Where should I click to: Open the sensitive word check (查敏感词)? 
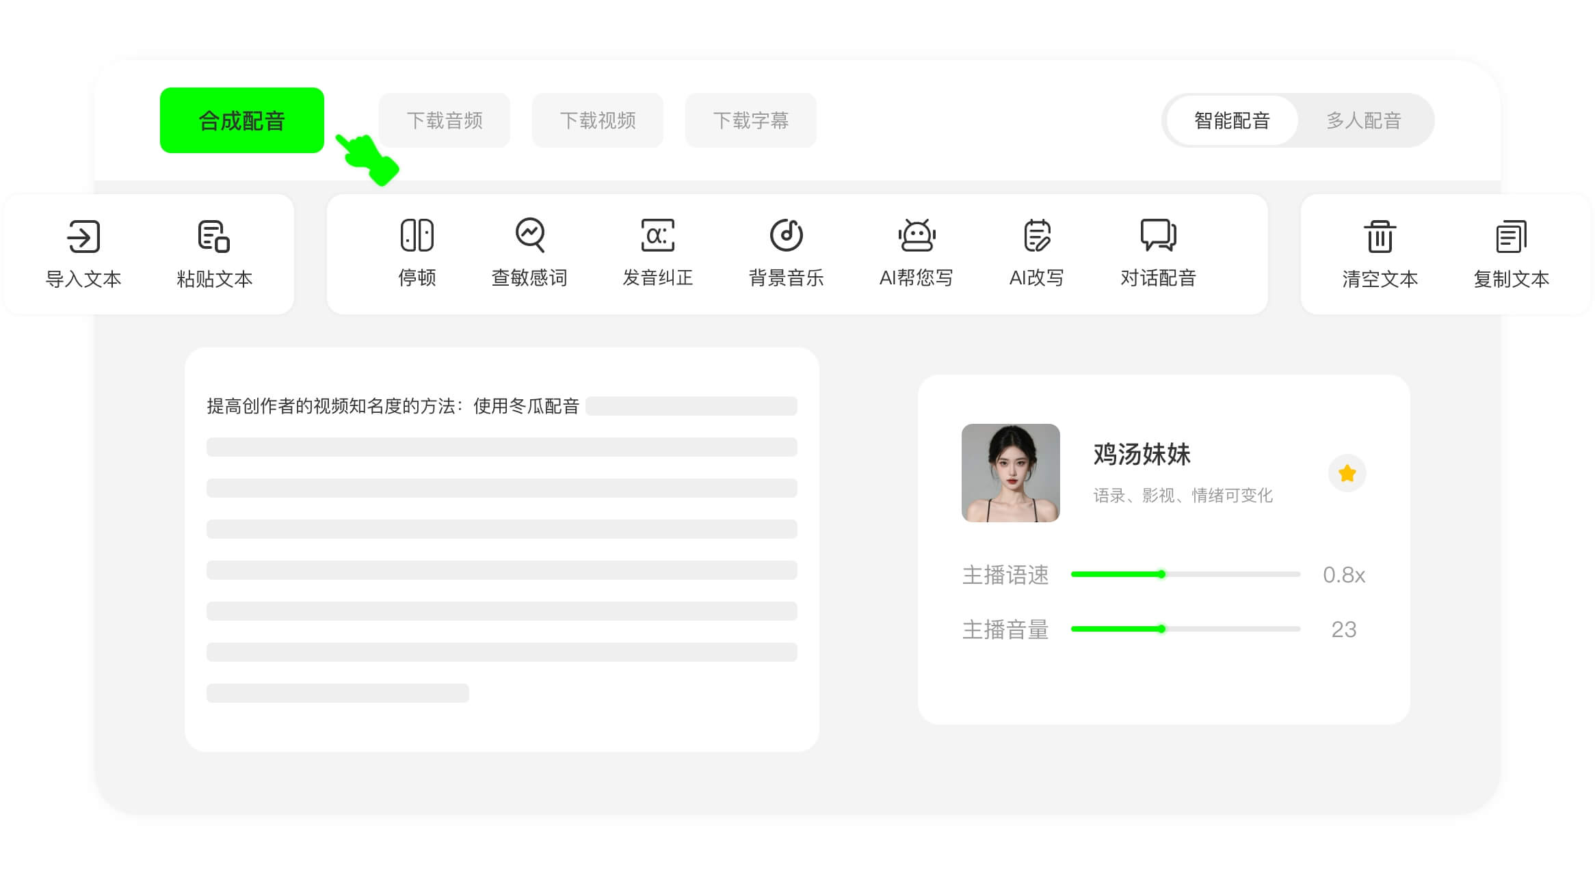click(x=529, y=235)
